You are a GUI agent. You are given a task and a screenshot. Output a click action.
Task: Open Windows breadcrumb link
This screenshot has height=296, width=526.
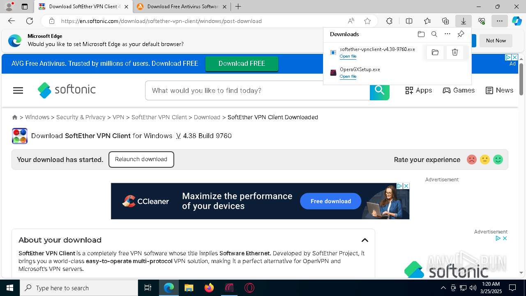tap(37, 117)
